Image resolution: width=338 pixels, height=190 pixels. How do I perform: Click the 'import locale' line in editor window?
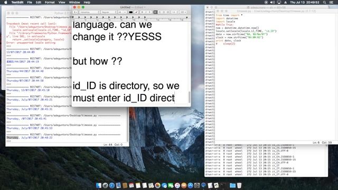click(x=226, y=22)
